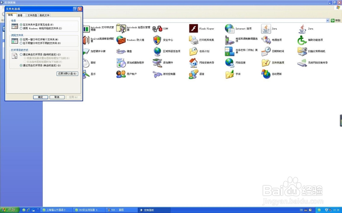Switch to 555 - 画图 taskbar window

(121, 210)
